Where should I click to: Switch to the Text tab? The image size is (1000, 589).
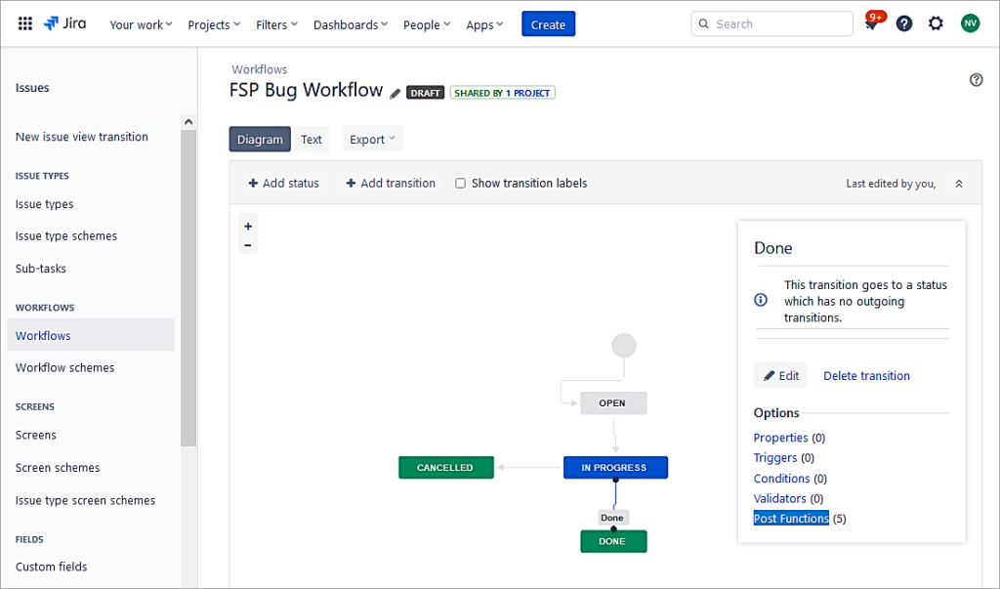312,139
